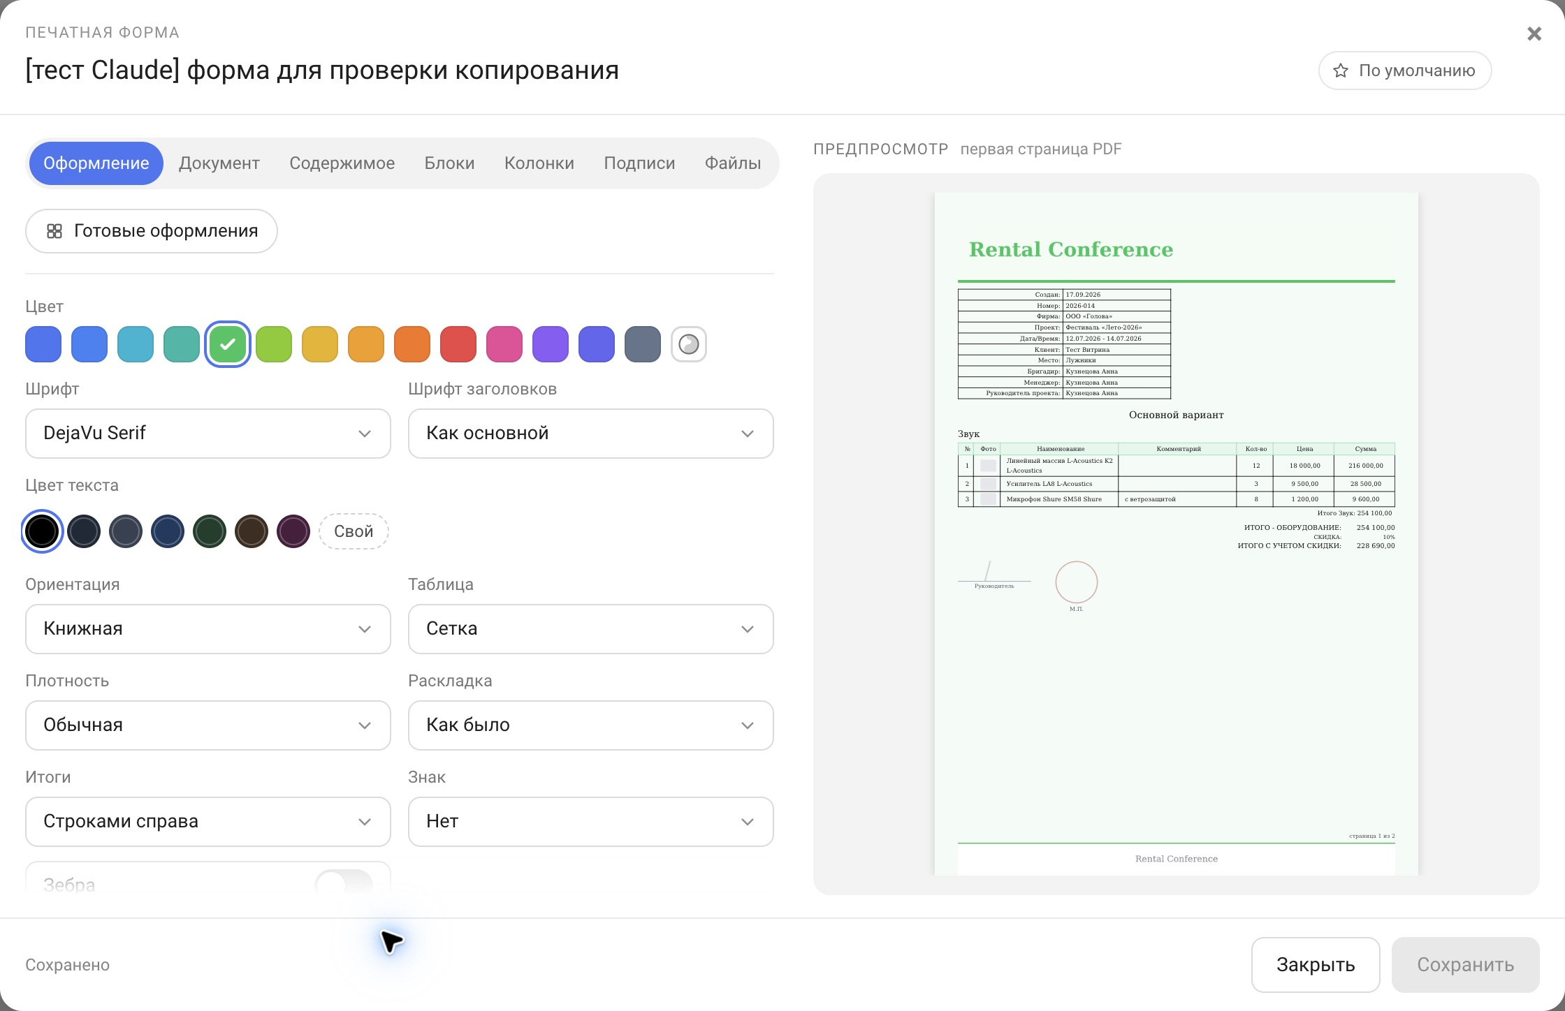Pick the lime green accent color swatch
The width and height of the screenshot is (1565, 1011).
tap(274, 344)
